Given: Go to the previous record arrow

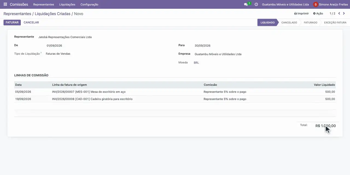Looking at the screenshot, I should point(339,13).
